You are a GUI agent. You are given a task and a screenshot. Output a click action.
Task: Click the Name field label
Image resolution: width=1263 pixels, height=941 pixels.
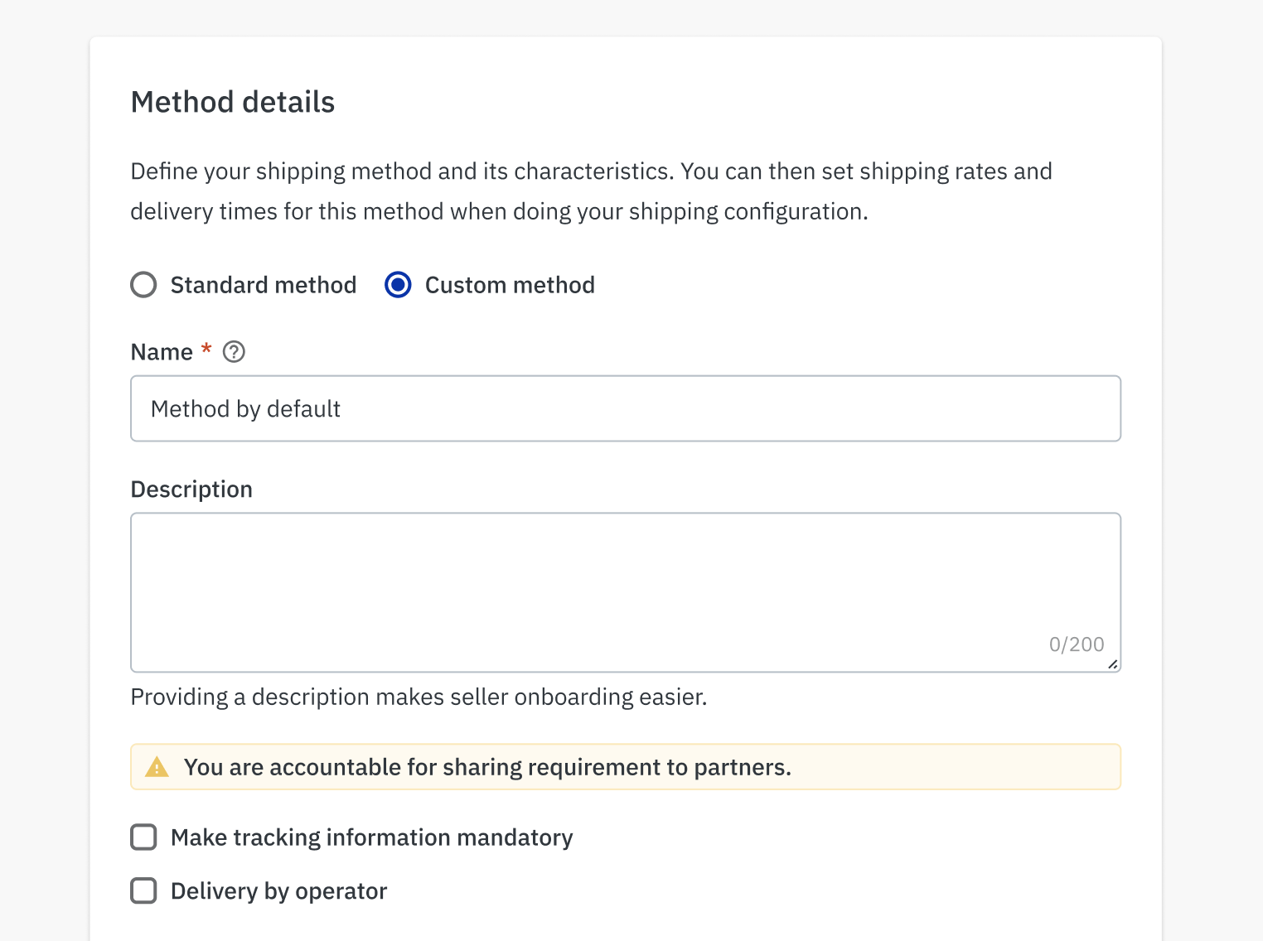(x=162, y=352)
